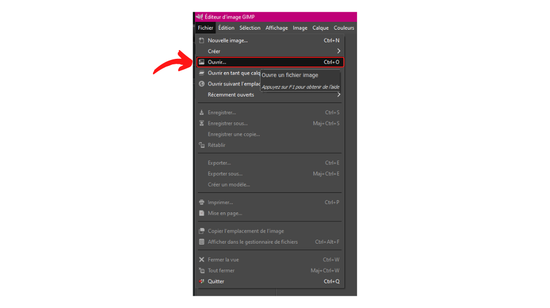Click the Enregistrer save icon
Screen dimensions: 550x308
click(201, 113)
